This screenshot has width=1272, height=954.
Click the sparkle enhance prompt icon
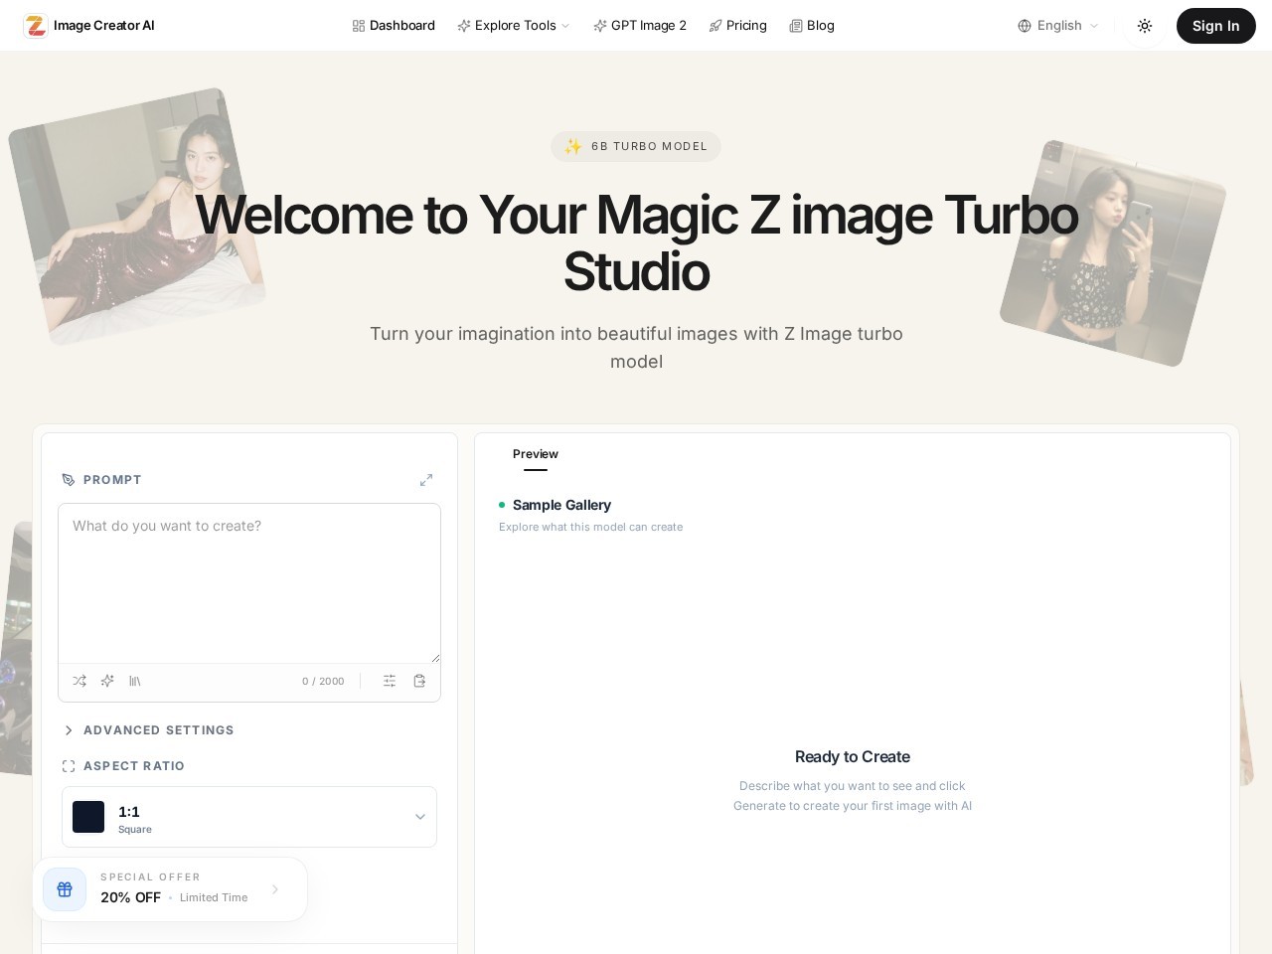click(107, 681)
